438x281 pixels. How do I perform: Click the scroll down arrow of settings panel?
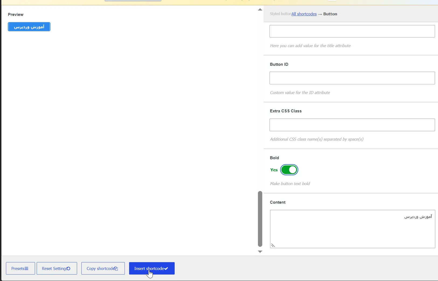point(260,252)
